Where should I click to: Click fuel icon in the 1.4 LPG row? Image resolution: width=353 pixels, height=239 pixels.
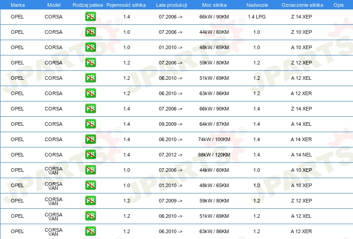[x=91, y=17]
